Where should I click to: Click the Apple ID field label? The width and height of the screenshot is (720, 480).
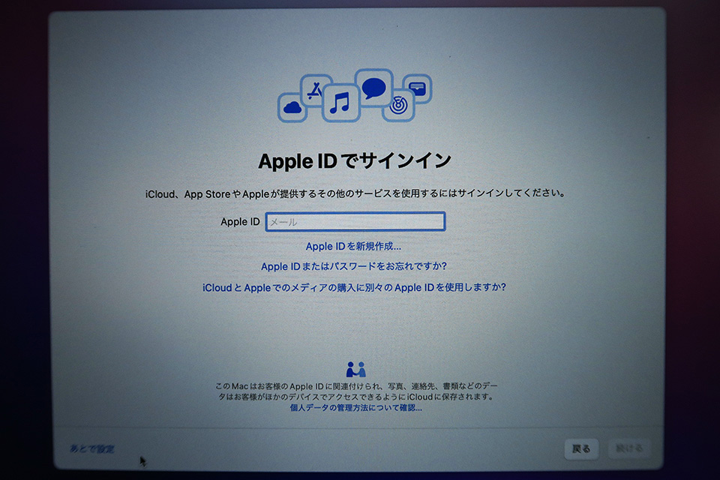point(240,222)
